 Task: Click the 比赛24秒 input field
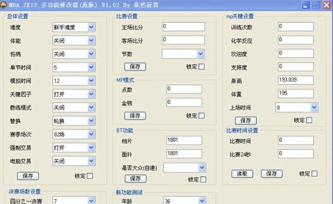pyautogui.click(x=296, y=154)
